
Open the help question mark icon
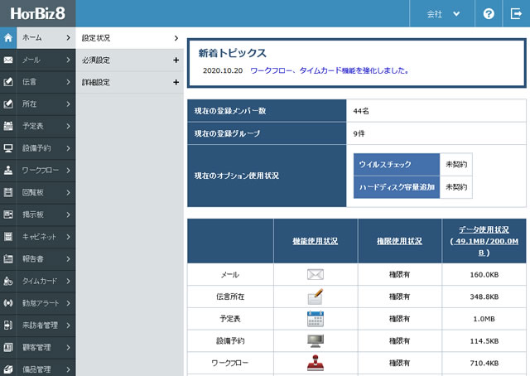(x=489, y=14)
